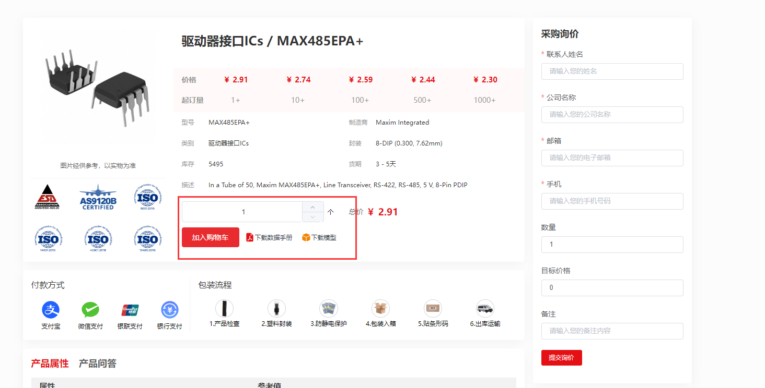This screenshot has width=765, height=388.
Task: Click the MAX485EPA+ chip product image
Action: 98,88
